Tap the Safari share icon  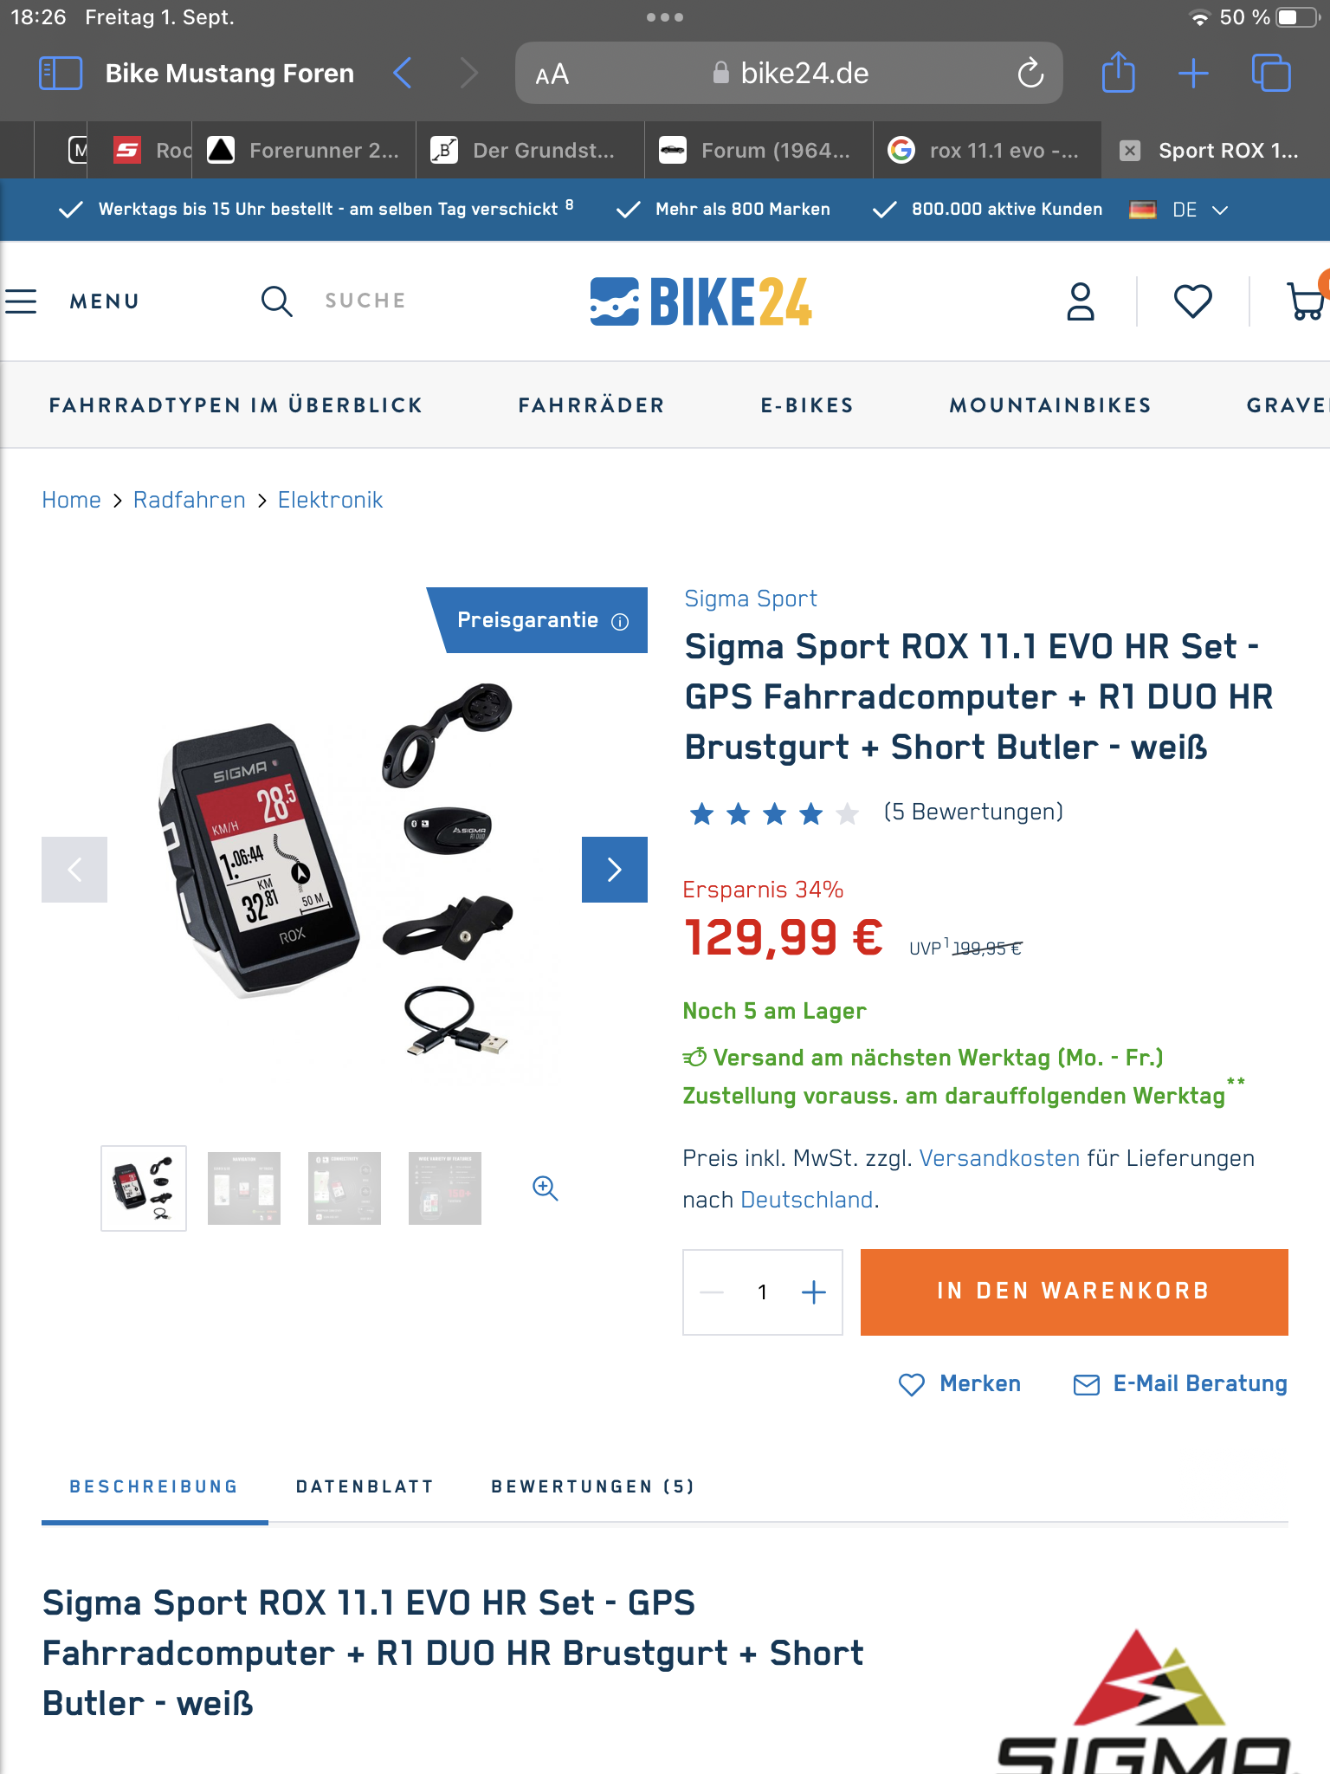pos(1118,73)
